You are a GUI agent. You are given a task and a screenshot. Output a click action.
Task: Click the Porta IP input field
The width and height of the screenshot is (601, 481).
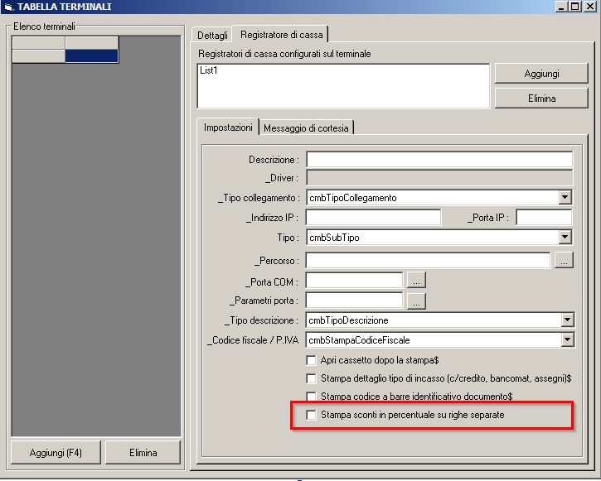pos(544,218)
